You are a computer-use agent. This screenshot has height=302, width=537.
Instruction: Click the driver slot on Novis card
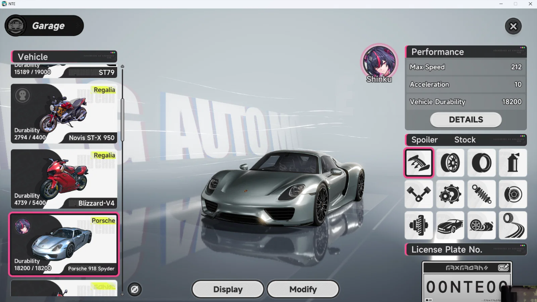click(23, 95)
